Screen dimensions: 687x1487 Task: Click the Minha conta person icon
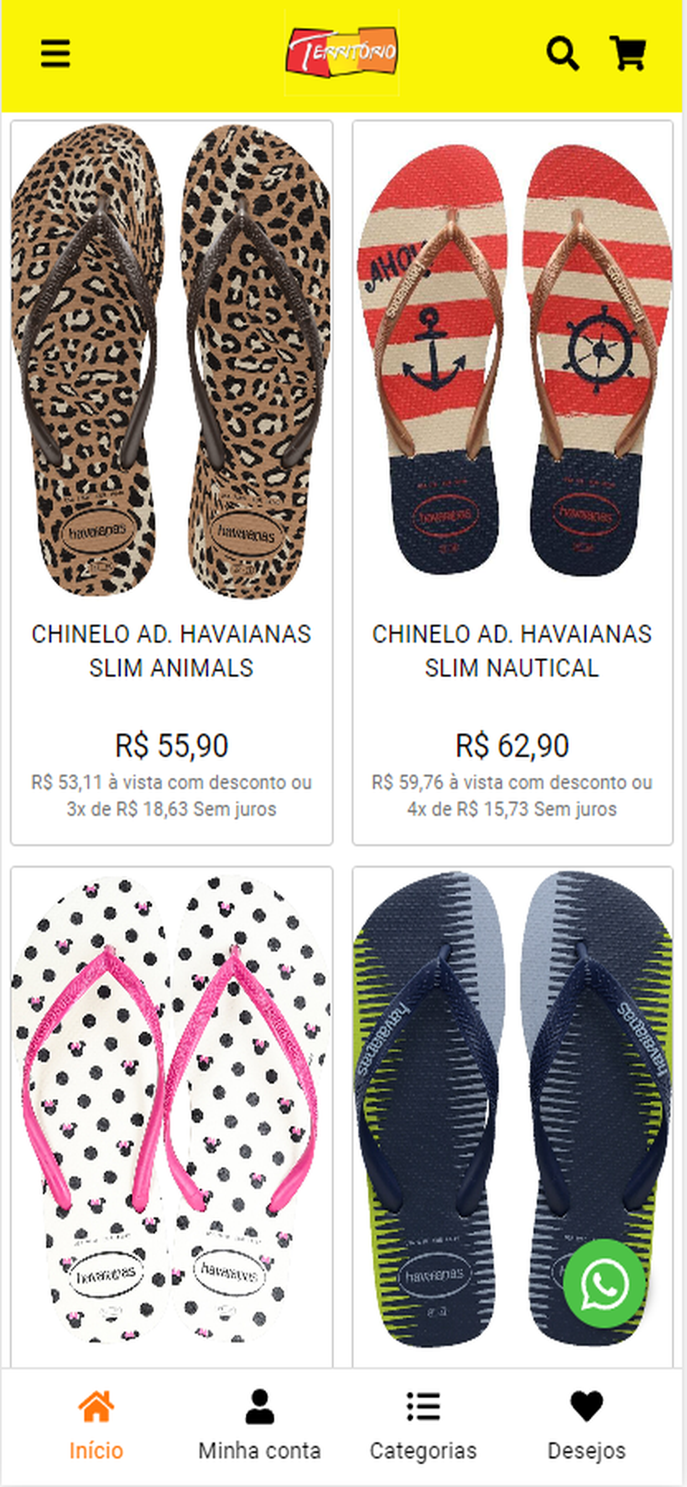click(x=260, y=1406)
